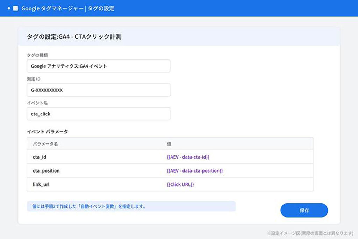Click the white square icon in header

pos(15,8)
